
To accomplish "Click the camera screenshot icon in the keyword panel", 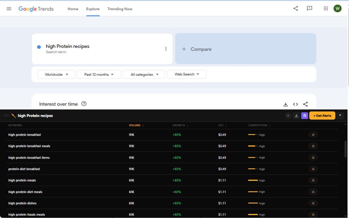I will (288, 116).
